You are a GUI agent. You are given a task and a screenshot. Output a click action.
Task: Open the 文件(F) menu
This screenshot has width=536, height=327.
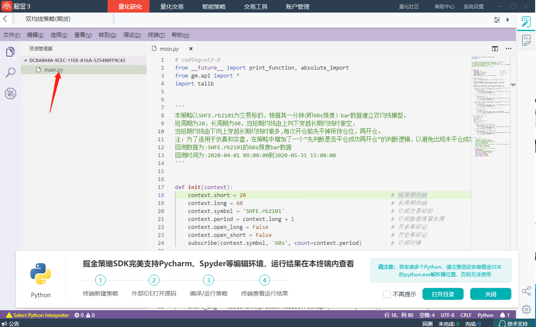[12, 35]
